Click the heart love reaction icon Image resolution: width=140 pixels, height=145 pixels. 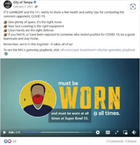pyautogui.click(x=10, y=141)
